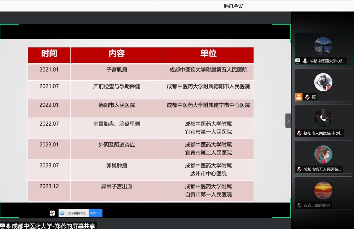The height and width of the screenshot is (229, 354).
Task: Select the mountain lake avatar of 成都中医药大学-郑
Action: (x=323, y=46)
